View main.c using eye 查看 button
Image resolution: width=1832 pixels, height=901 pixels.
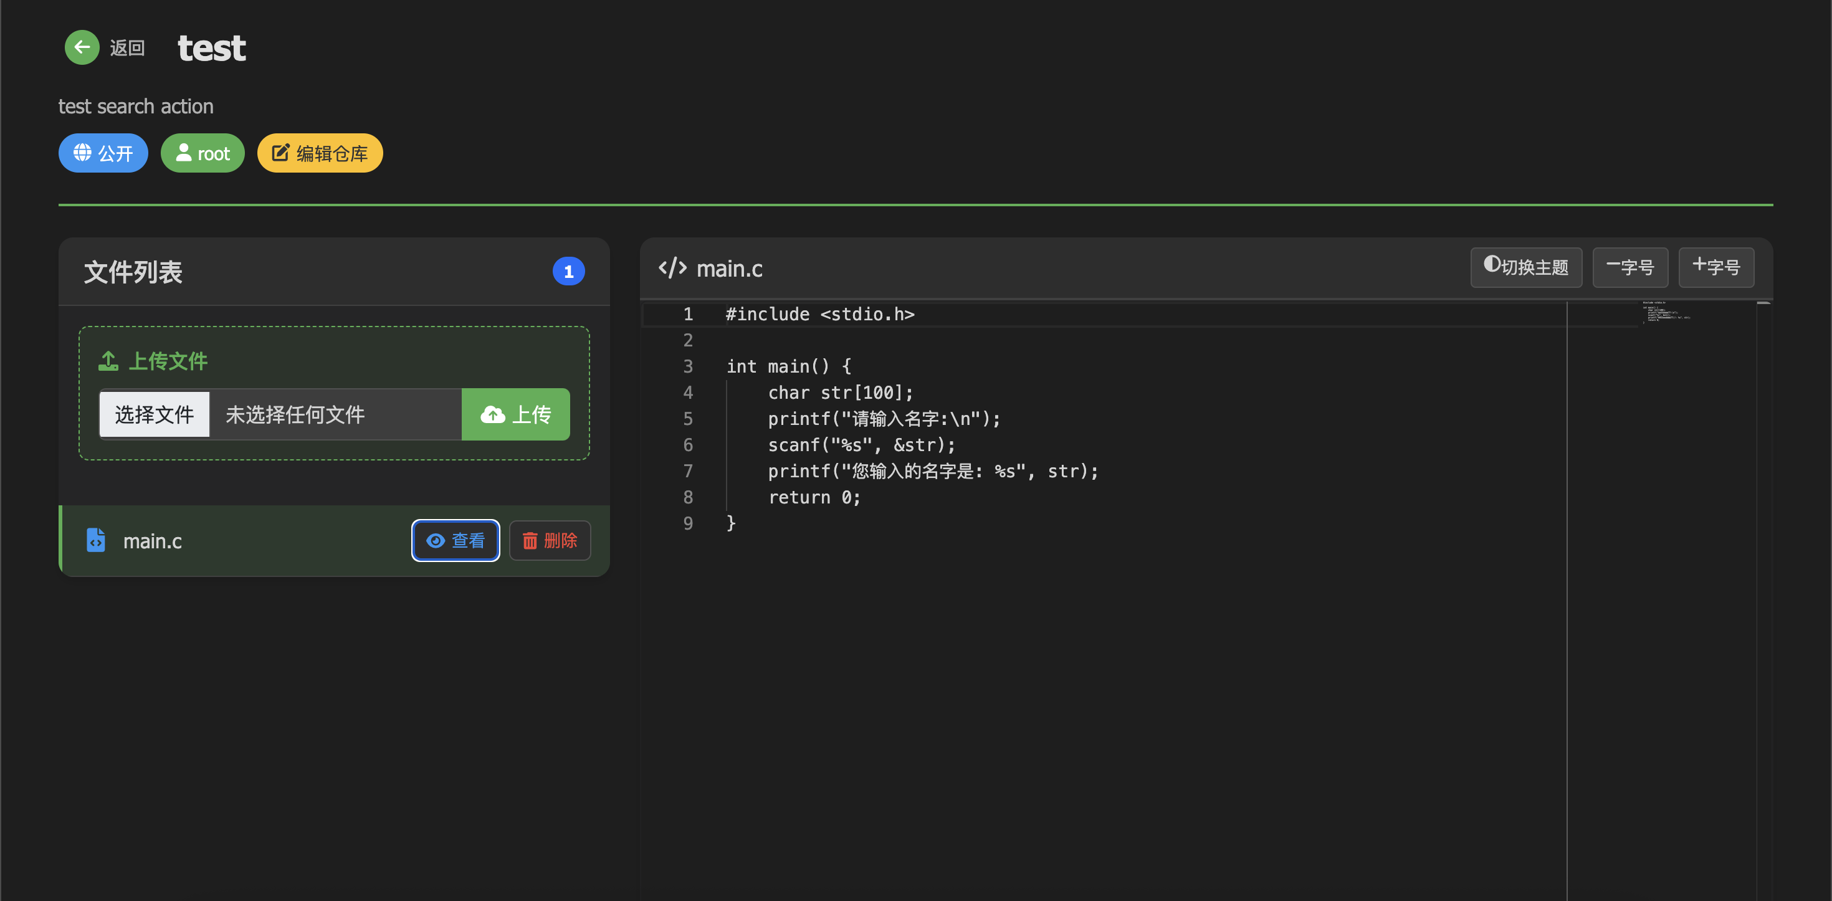(455, 540)
